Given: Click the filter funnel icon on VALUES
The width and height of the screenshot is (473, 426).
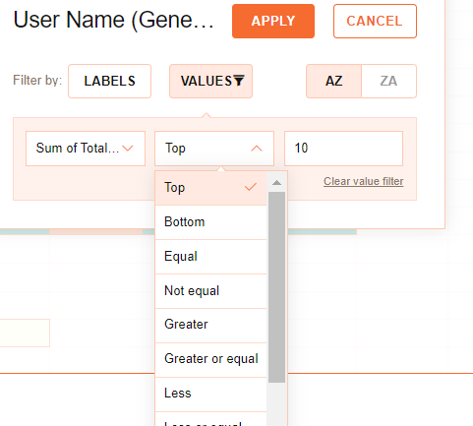Looking at the screenshot, I should [239, 81].
